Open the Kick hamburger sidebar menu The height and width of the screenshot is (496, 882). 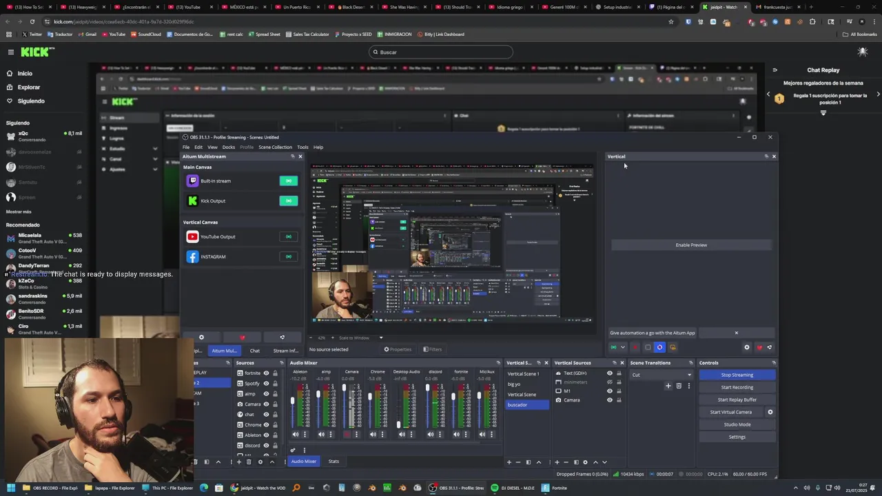[x=10, y=52]
